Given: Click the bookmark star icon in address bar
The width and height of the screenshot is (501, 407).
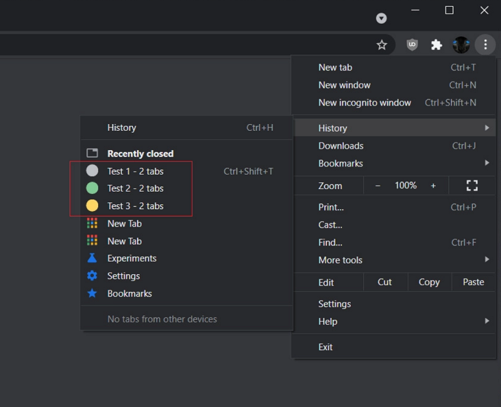Looking at the screenshot, I should 382,45.
